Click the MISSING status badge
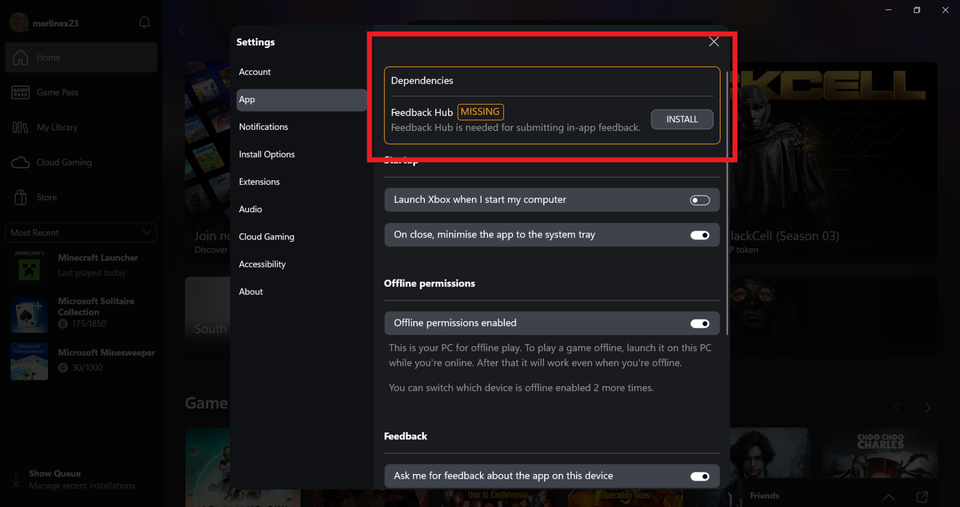Viewport: 960px width, 507px height. click(x=480, y=112)
